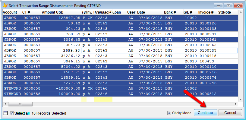Select the row with amount 3086.45
Viewport: 246px width, 120px height.
click(120, 39)
